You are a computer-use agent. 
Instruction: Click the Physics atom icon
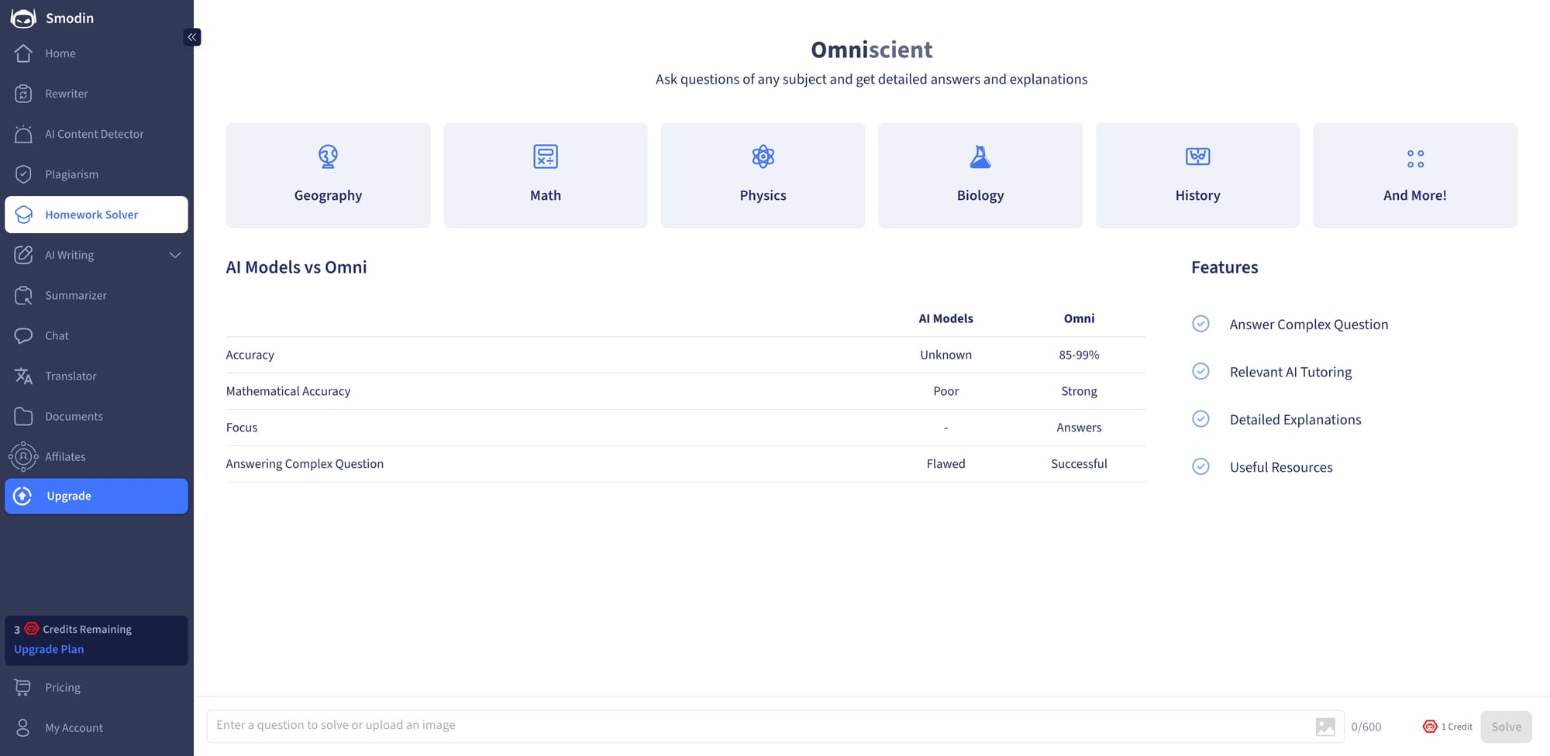763,156
